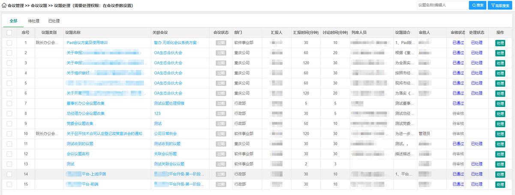Click 过期 badge in row 1
515x195 pixels.
coord(221,43)
